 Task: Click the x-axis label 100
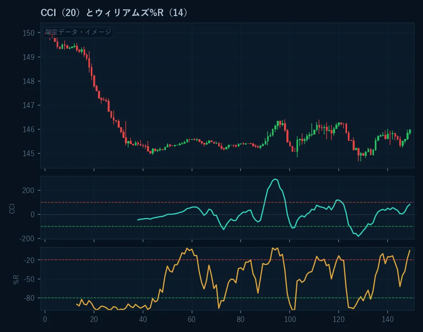point(290,319)
